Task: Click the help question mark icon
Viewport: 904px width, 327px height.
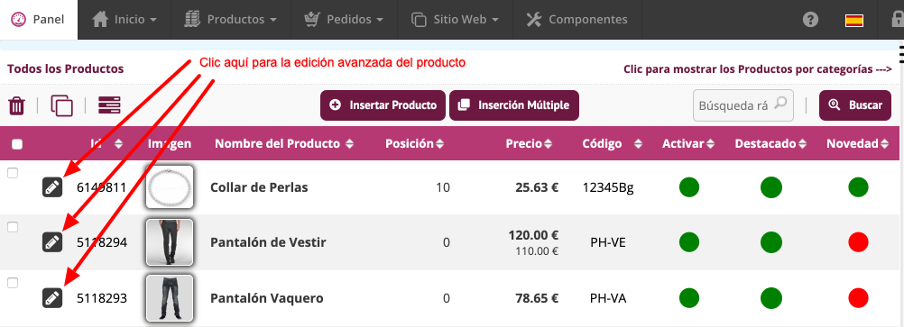Action: pyautogui.click(x=810, y=20)
